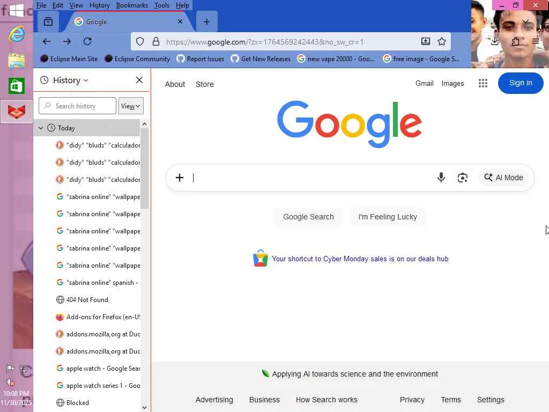
Task: Bookmark this page with the star
Action: [x=442, y=42]
